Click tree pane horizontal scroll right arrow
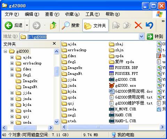Screen dimensions: 167x139 50,128
